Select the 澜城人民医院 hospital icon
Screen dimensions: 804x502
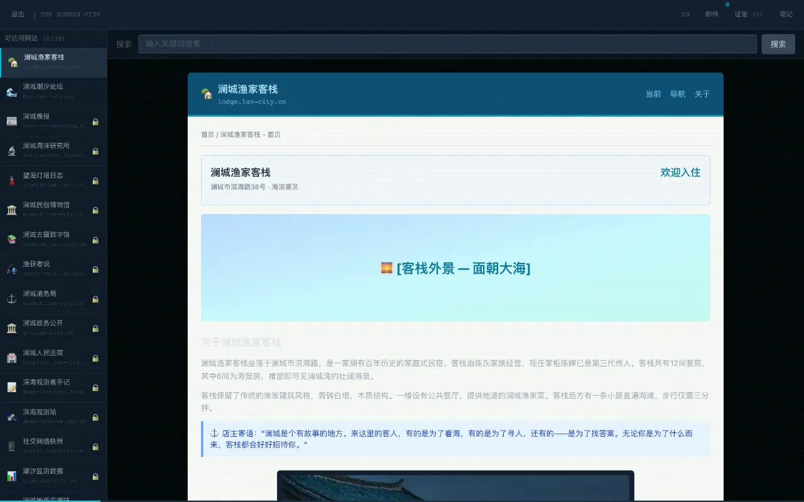11,358
